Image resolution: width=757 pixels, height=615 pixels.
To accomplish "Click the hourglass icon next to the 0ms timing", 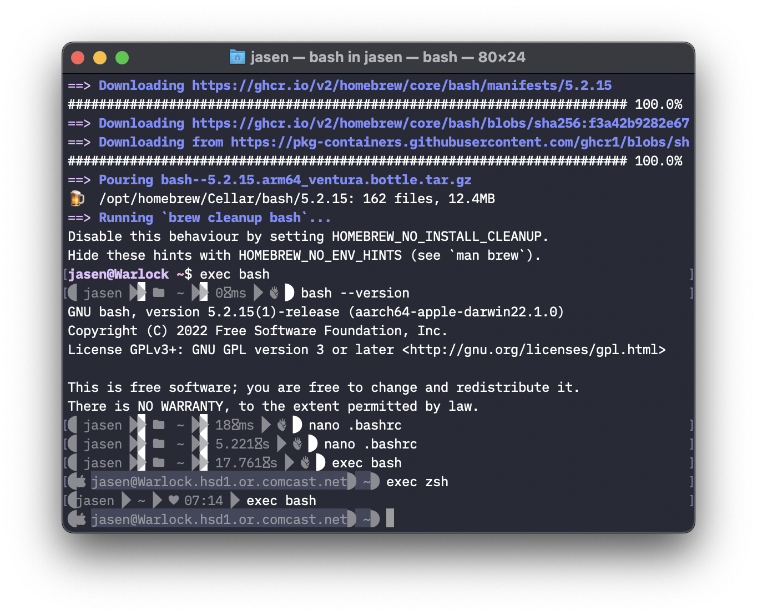I will pyautogui.click(x=228, y=293).
